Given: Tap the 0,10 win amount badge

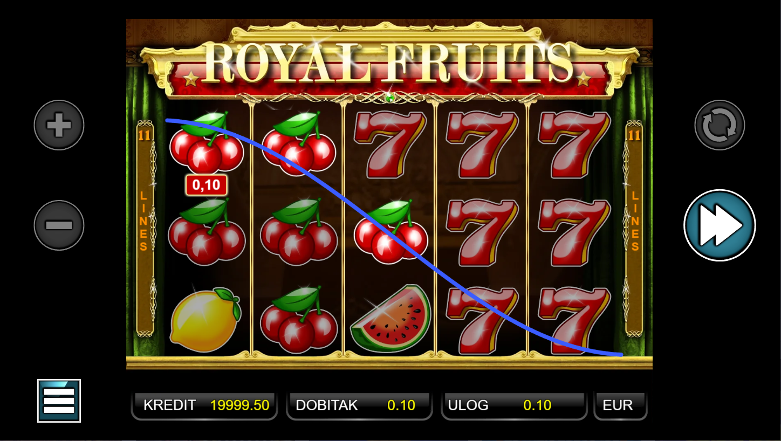Looking at the screenshot, I should coord(206,185).
